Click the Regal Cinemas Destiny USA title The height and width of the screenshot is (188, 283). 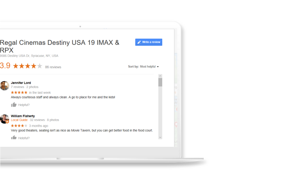coord(60,46)
